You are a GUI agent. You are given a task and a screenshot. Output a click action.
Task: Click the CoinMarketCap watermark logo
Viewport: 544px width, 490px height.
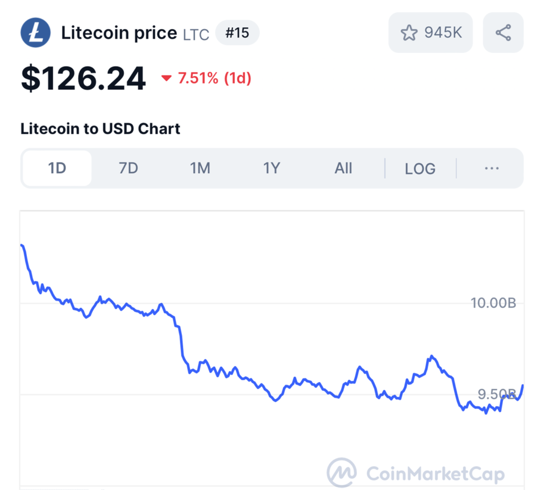tap(342, 473)
